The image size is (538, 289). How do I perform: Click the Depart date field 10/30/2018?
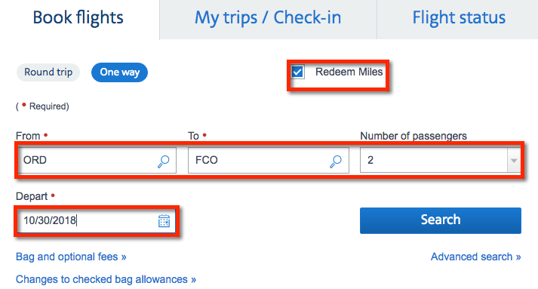pyautogui.click(x=96, y=220)
